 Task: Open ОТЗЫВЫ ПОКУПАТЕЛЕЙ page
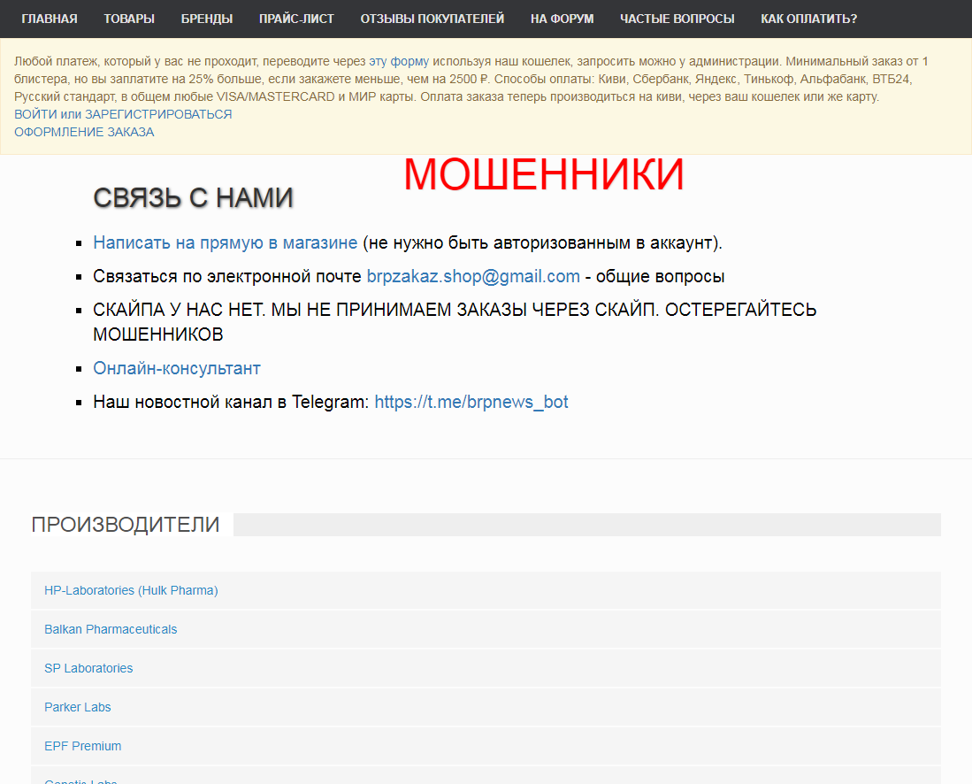point(432,19)
